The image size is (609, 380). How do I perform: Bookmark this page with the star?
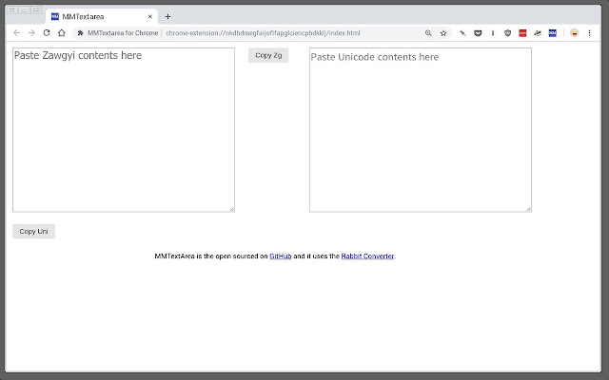pyautogui.click(x=443, y=33)
